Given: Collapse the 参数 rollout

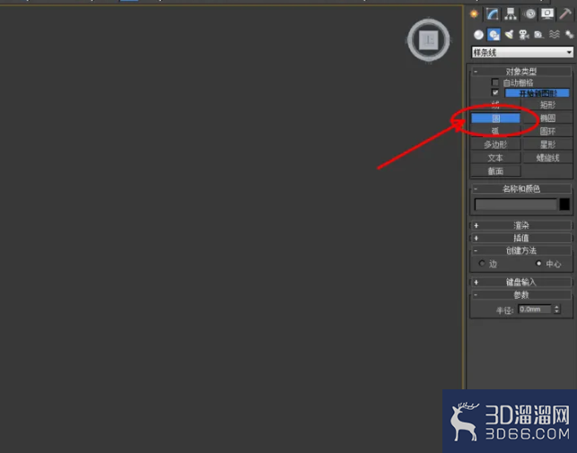Looking at the screenshot, I should (x=521, y=295).
